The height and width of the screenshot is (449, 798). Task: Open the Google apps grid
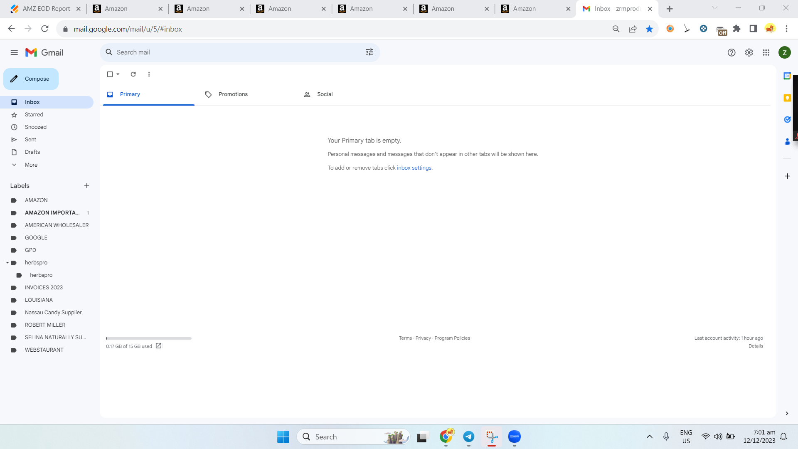tap(766, 52)
